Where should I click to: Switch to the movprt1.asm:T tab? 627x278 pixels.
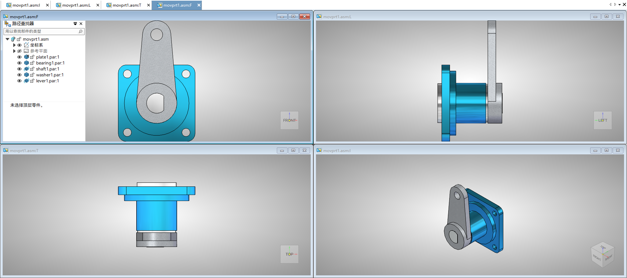coord(127,5)
